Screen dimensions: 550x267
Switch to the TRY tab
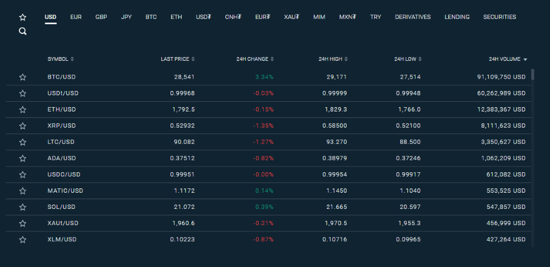(x=375, y=17)
